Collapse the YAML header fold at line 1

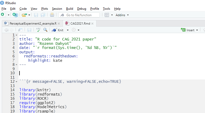point(16,35)
